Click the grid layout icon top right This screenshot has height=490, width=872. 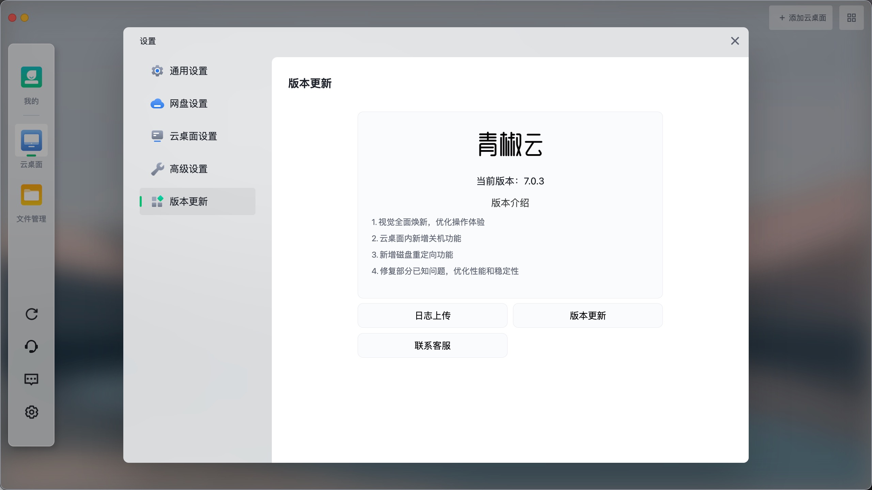click(x=851, y=18)
